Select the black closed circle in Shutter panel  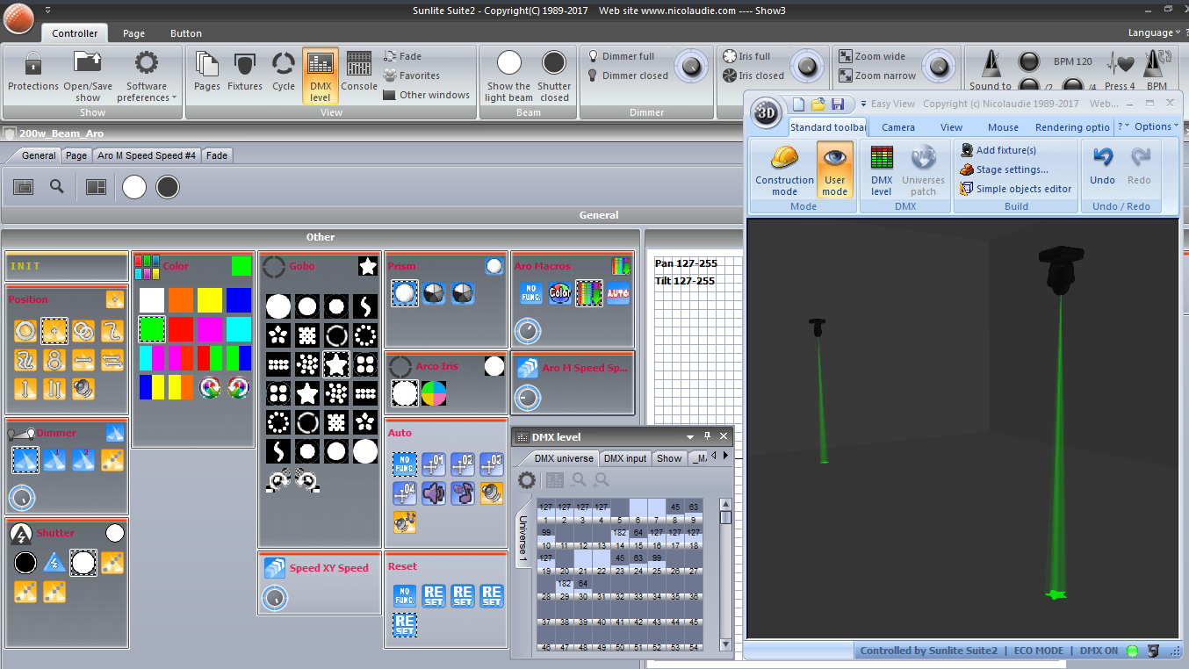coord(25,563)
